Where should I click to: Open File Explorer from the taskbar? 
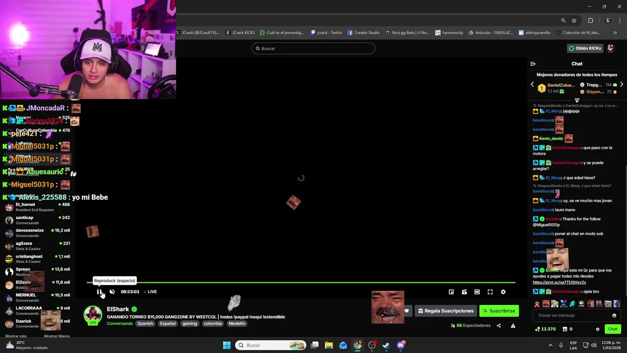click(x=329, y=345)
